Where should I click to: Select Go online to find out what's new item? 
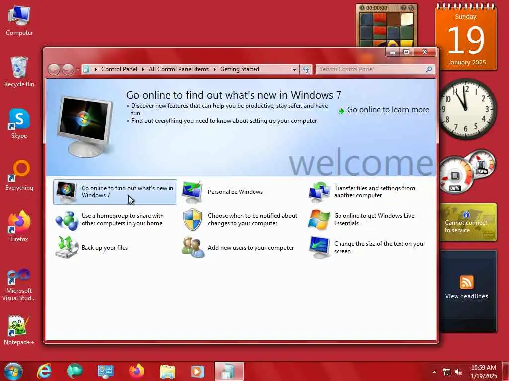[x=115, y=192]
